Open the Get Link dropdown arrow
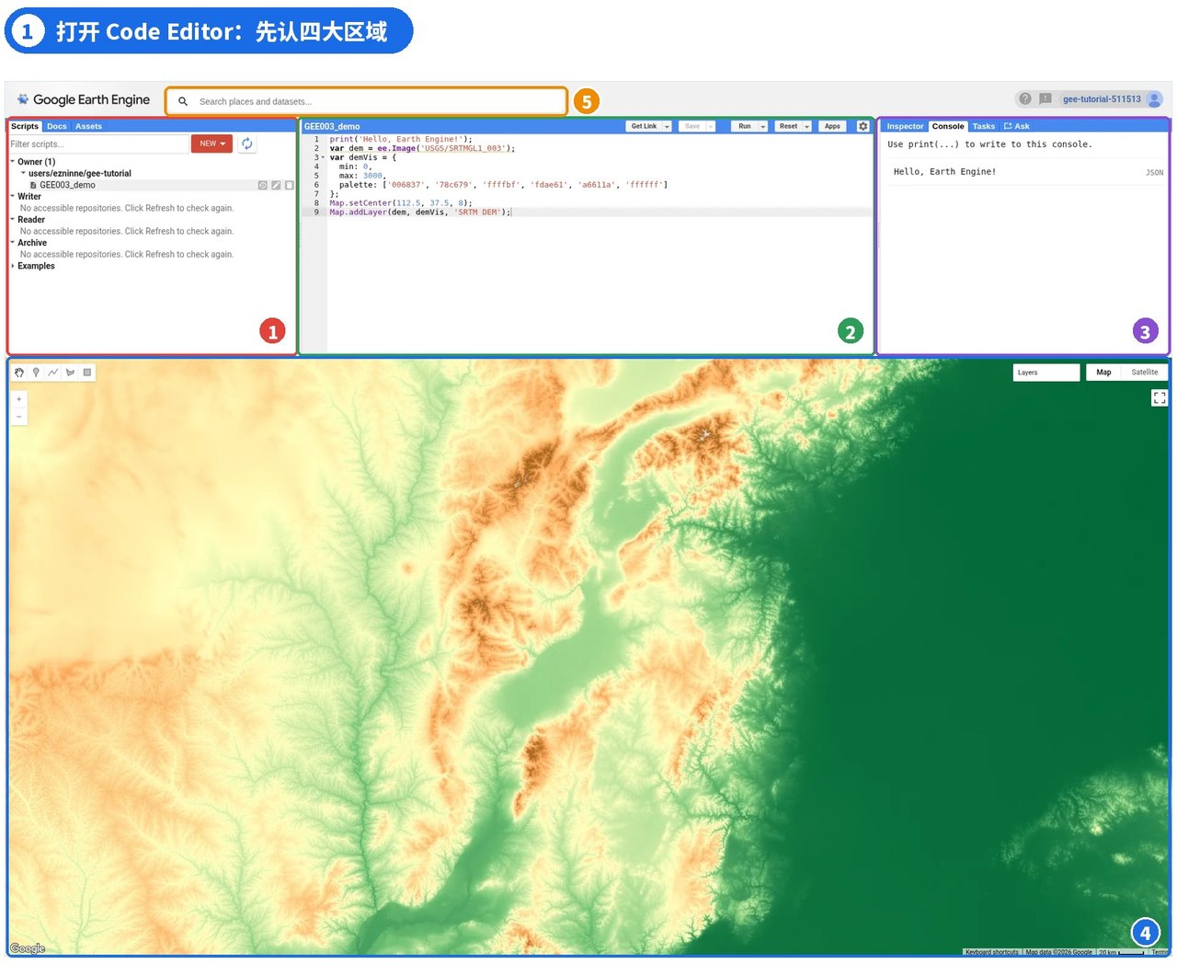This screenshot has height=976, width=1177. (x=667, y=126)
